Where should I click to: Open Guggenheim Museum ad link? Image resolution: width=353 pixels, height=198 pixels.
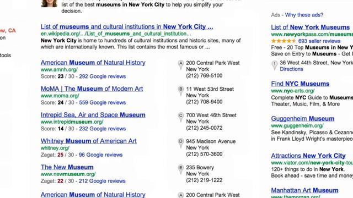[303, 119]
